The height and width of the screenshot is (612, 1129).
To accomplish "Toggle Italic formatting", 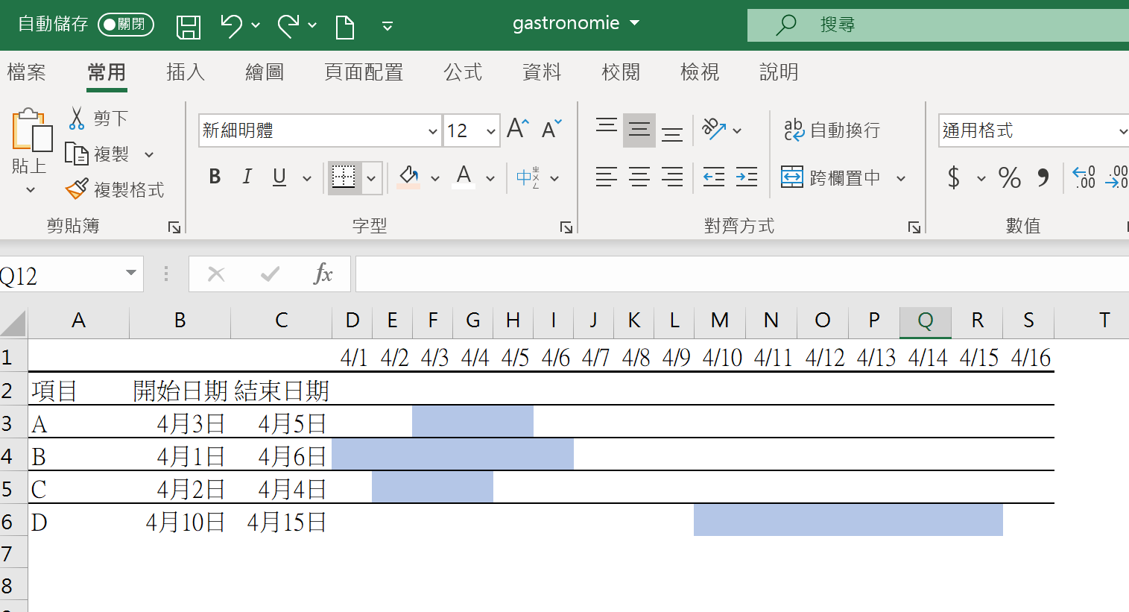I will (x=247, y=177).
